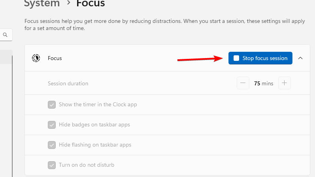Toggle the 'Turn on do not disturb' checkbox

[52, 165]
